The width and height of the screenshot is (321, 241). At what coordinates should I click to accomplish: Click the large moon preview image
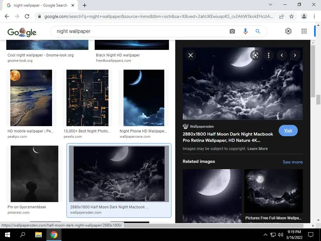click(x=243, y=83)
